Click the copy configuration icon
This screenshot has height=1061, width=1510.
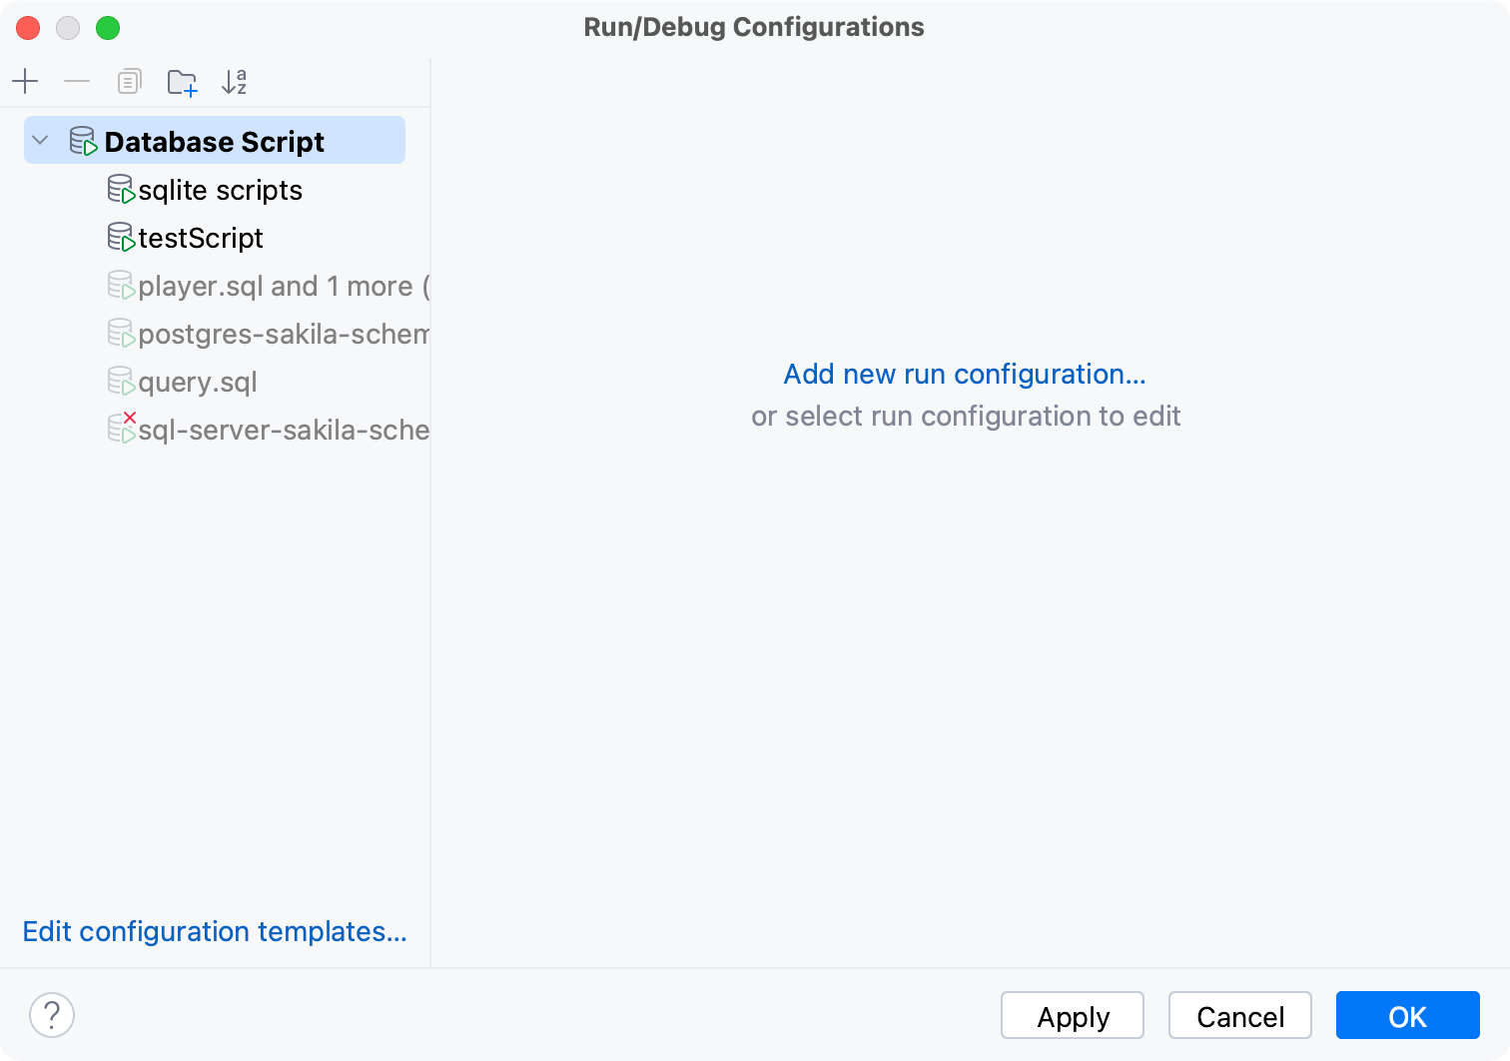click(129, 81)
